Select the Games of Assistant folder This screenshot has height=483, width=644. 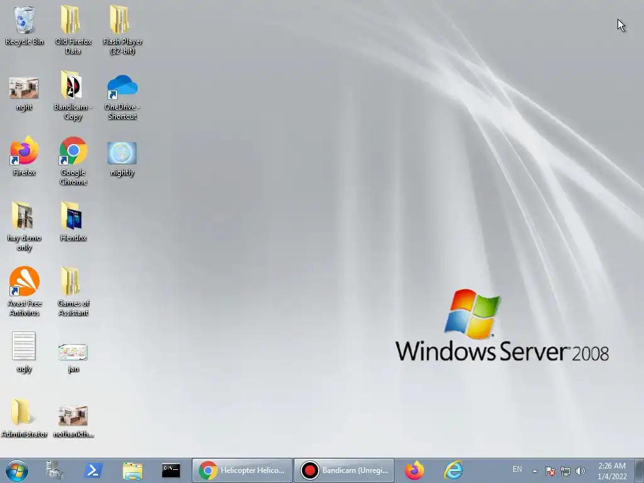click(73, 292)
